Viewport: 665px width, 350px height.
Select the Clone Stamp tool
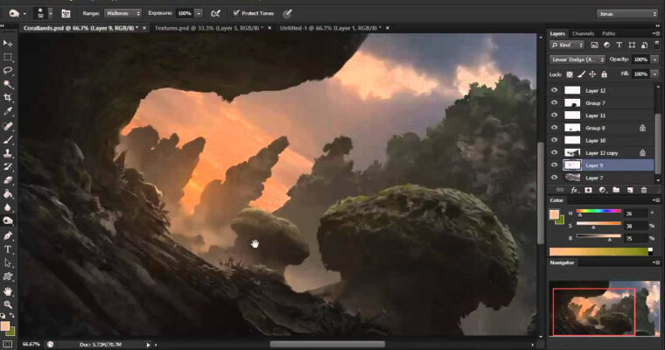point(8,153)
